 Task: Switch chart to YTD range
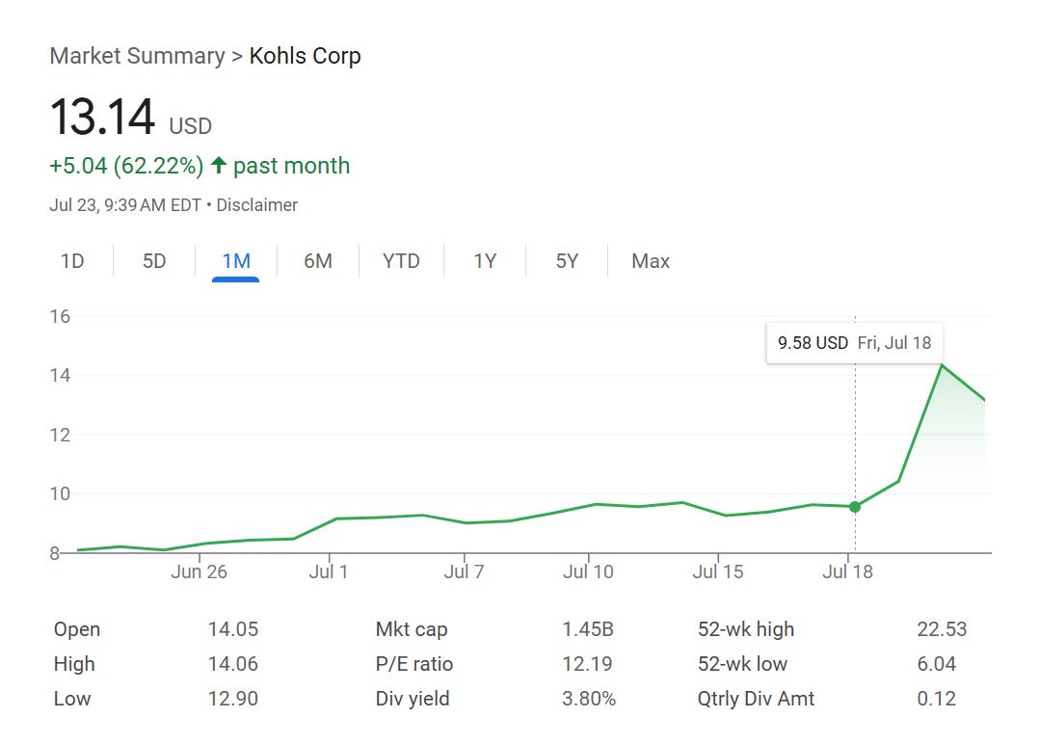[401, 261]
